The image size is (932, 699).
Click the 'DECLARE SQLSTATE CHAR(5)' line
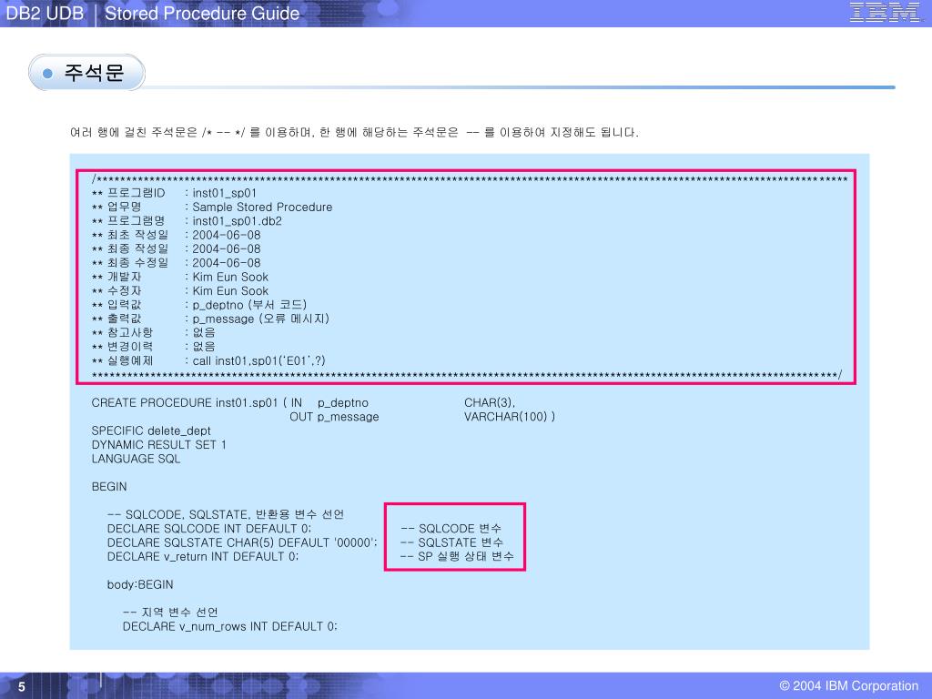(x=242, y=542)
